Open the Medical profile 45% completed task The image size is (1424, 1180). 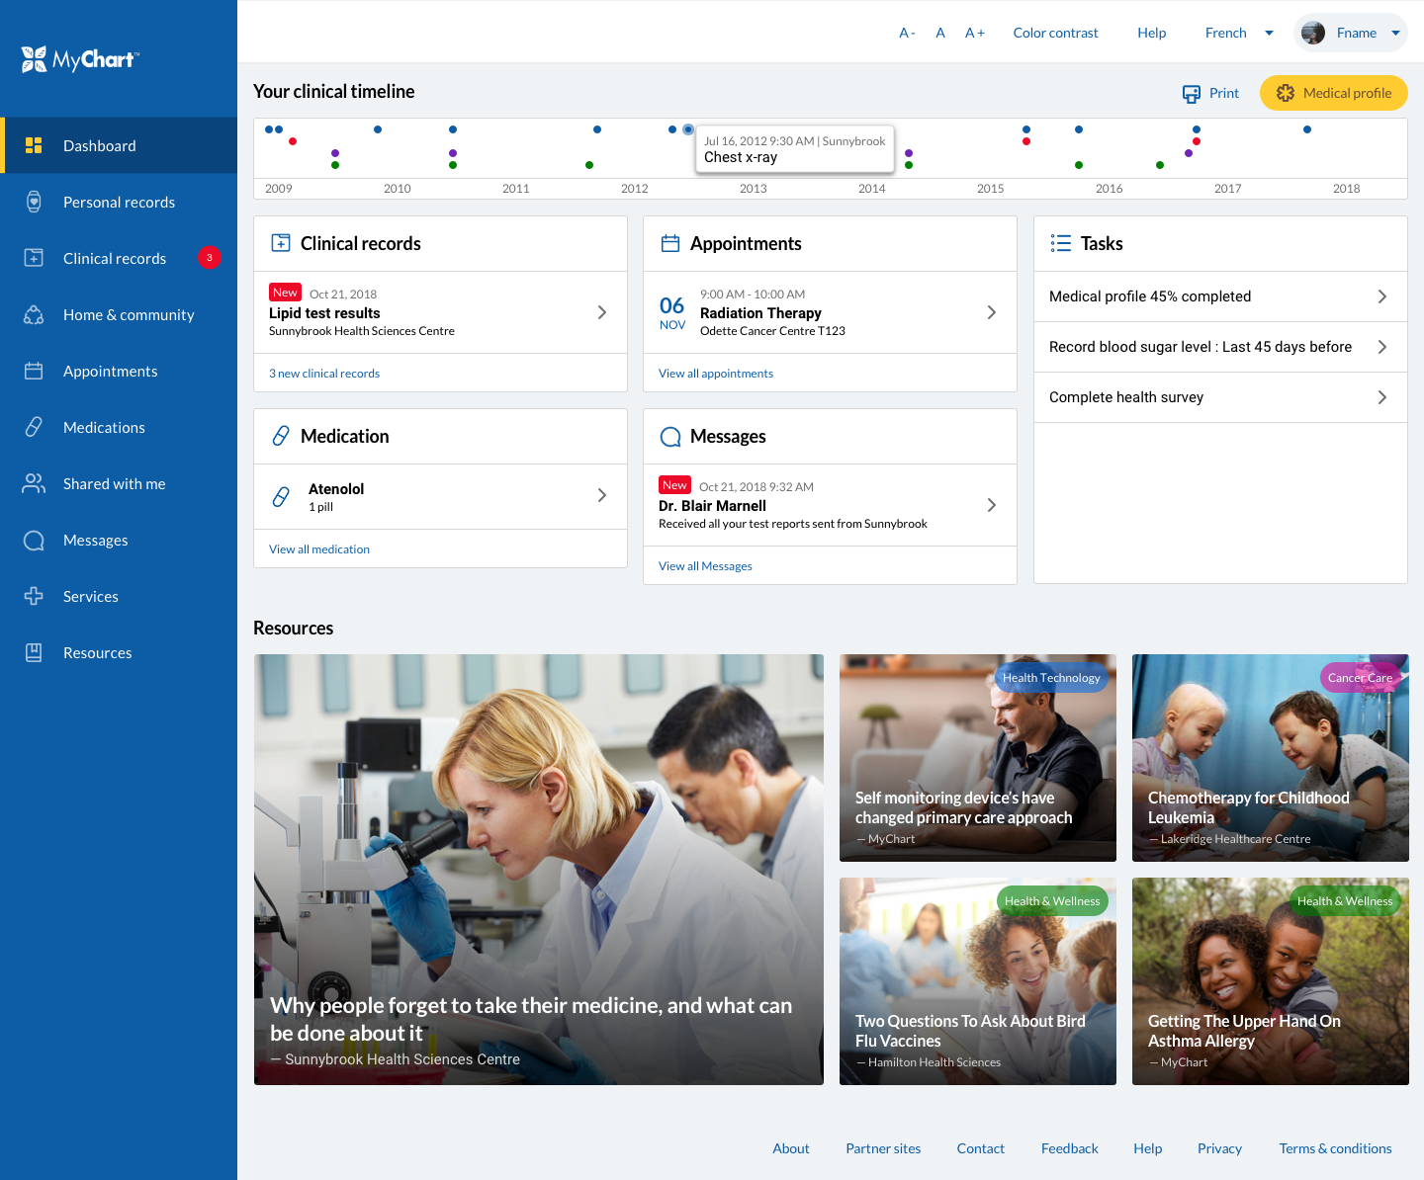pos(1219,295)
